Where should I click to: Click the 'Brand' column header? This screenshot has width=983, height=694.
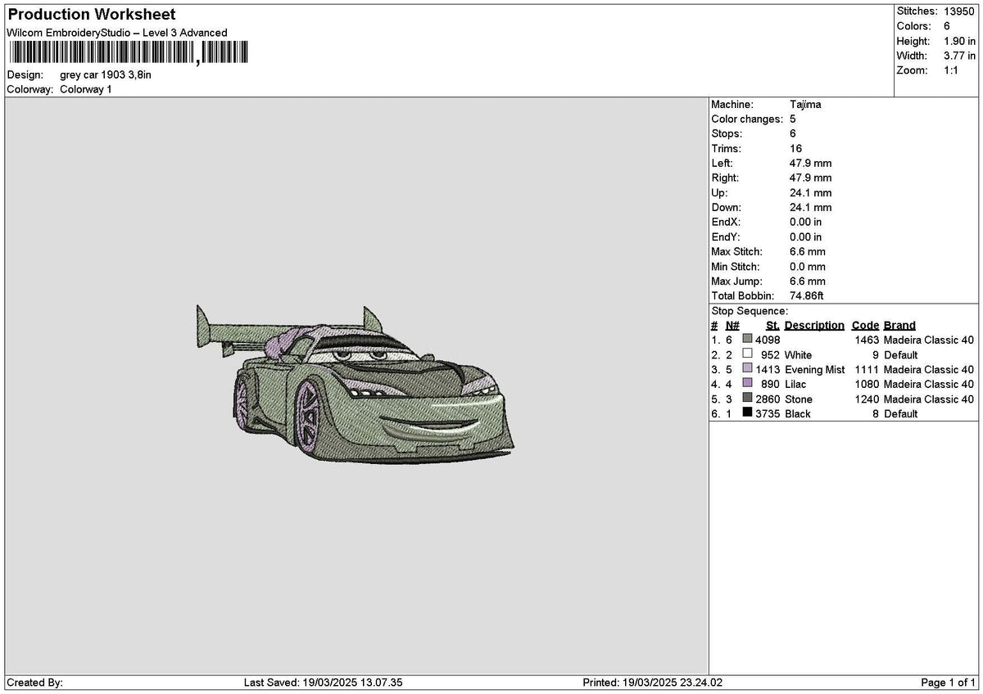pos(899,326)
